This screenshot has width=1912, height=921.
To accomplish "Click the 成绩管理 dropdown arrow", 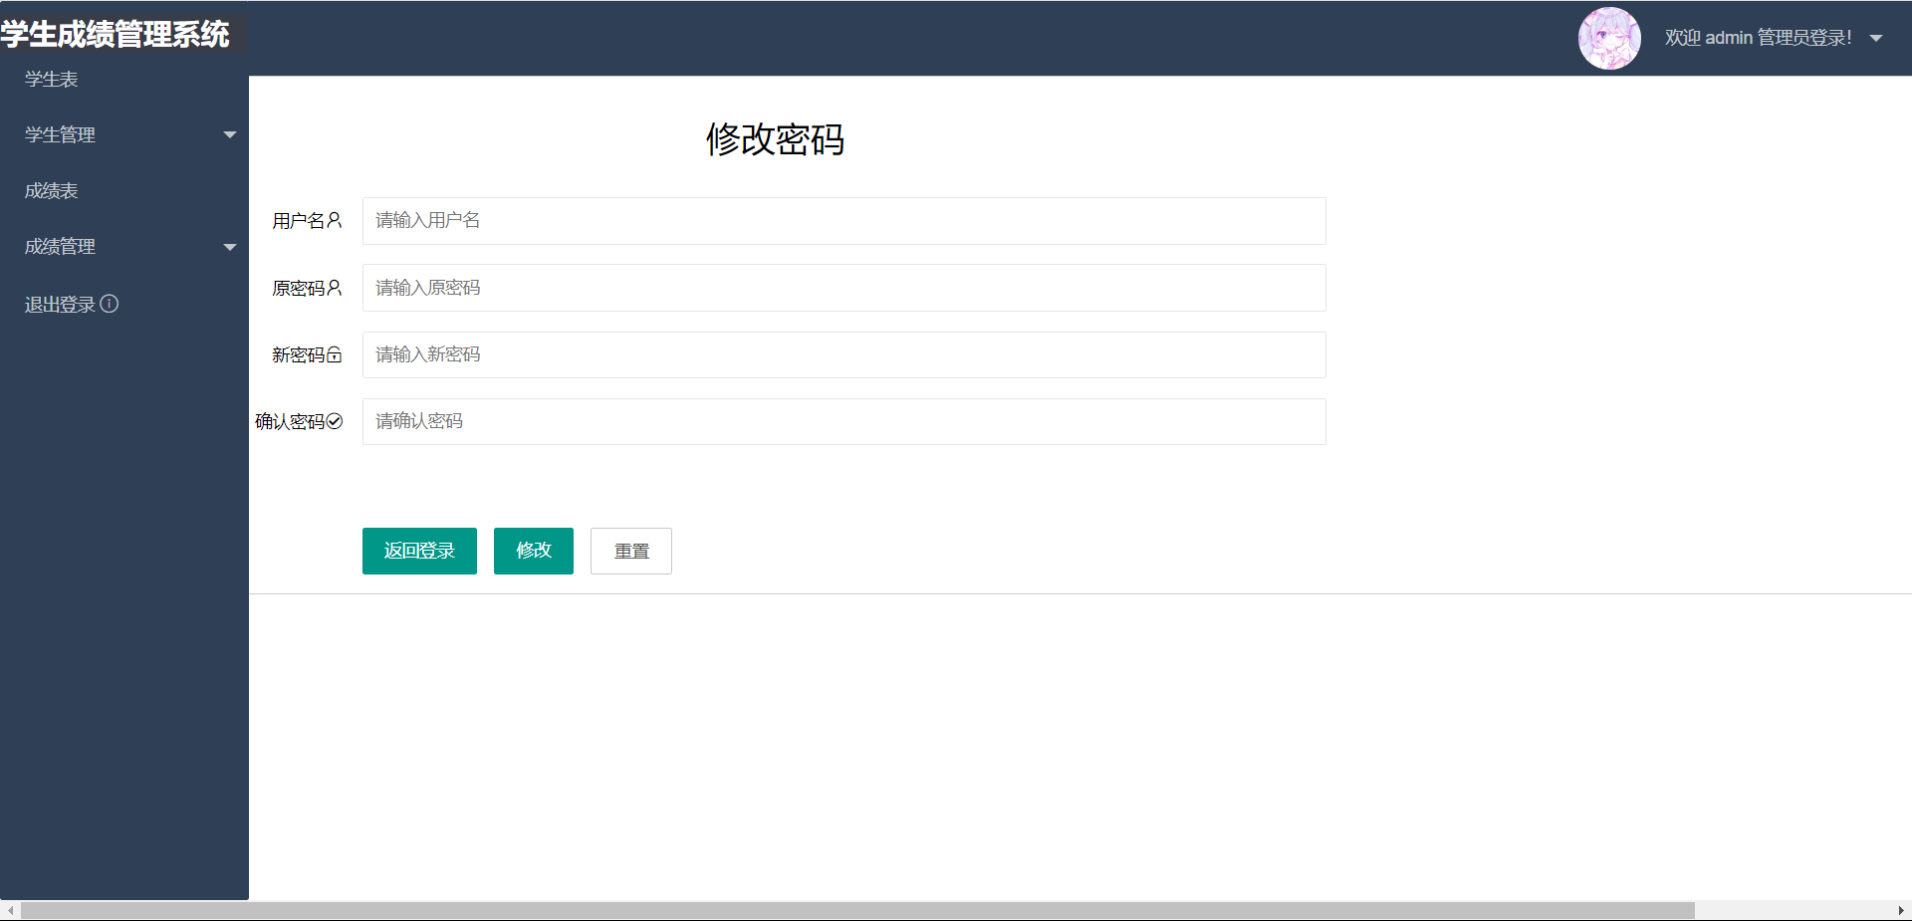I will point(230,247).
